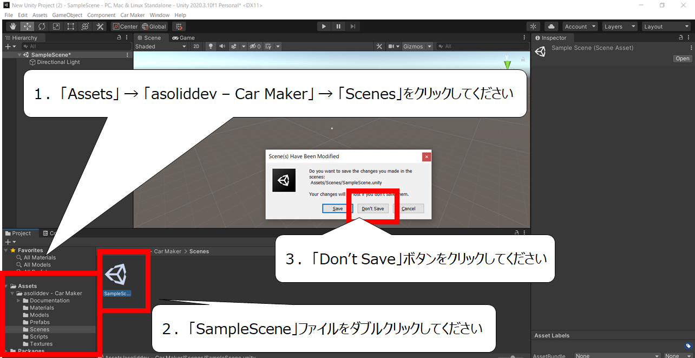Toggle grid snapping icon in toolbar

coord(179,27)
